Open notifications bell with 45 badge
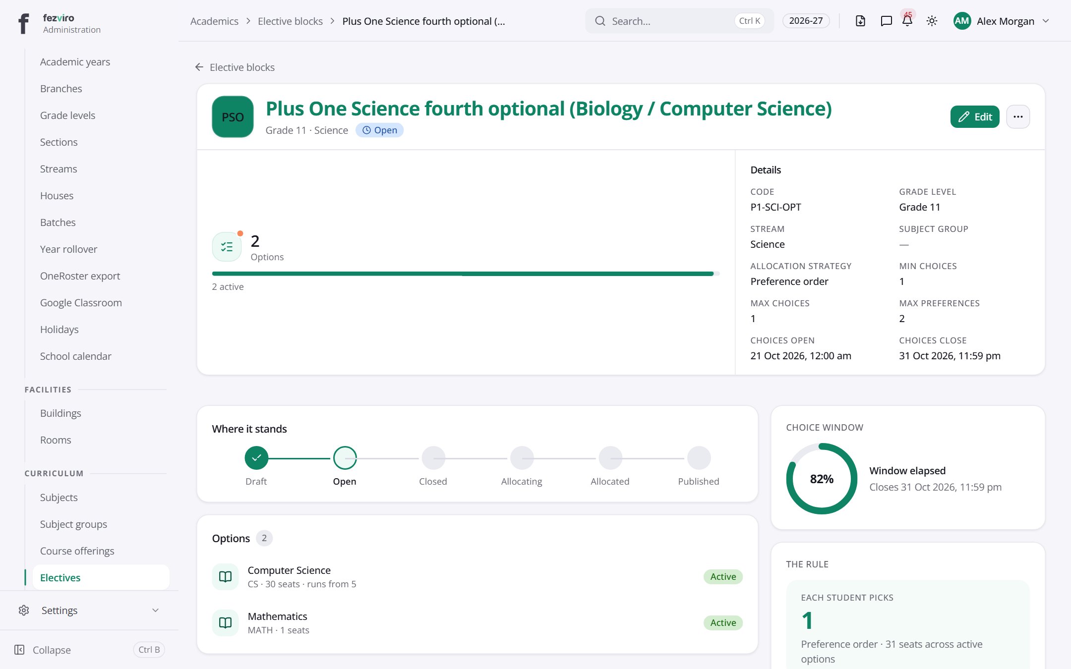The height and width of the screenshot is (669, 1071). point(907,21)
